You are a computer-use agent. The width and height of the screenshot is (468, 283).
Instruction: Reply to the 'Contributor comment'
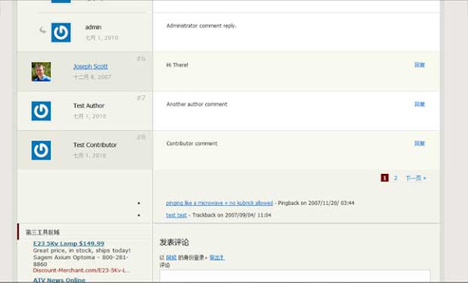coord(420,143)
